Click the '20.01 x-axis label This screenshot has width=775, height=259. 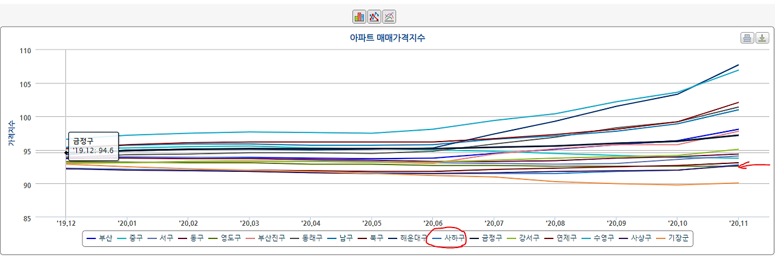pos(127,223)
